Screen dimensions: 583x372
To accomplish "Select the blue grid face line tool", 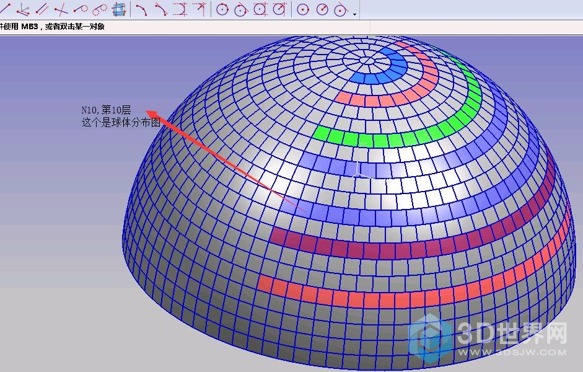I will pos(118,9).
